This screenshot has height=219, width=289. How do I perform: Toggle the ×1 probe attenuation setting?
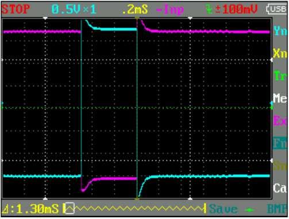point(90,9)
